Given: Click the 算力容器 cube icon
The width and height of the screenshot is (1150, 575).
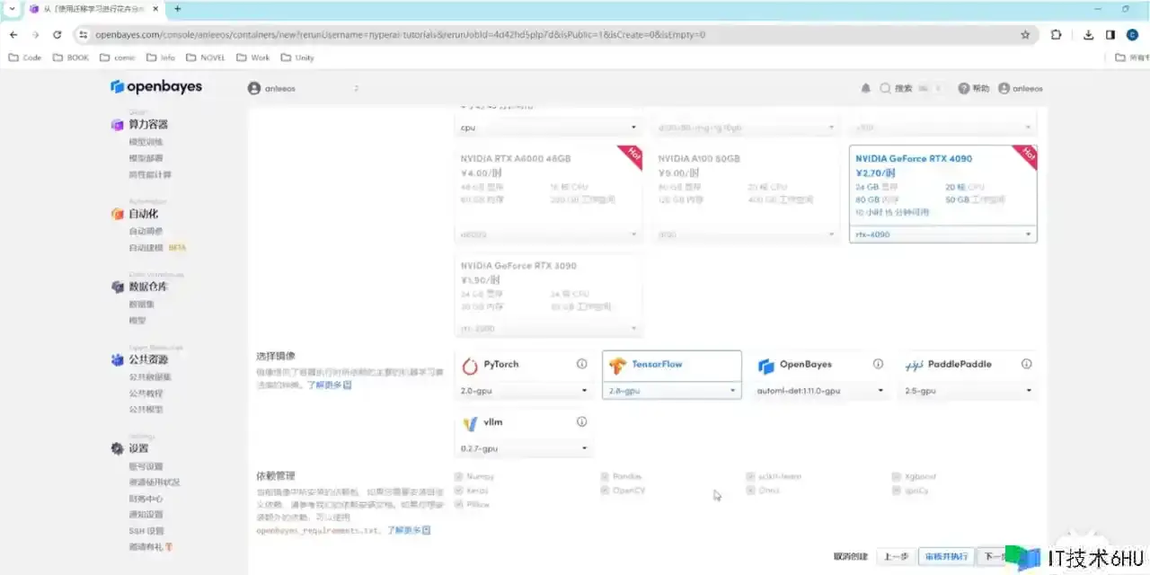Looking at the screenshot, I should (x=118, y=125).
